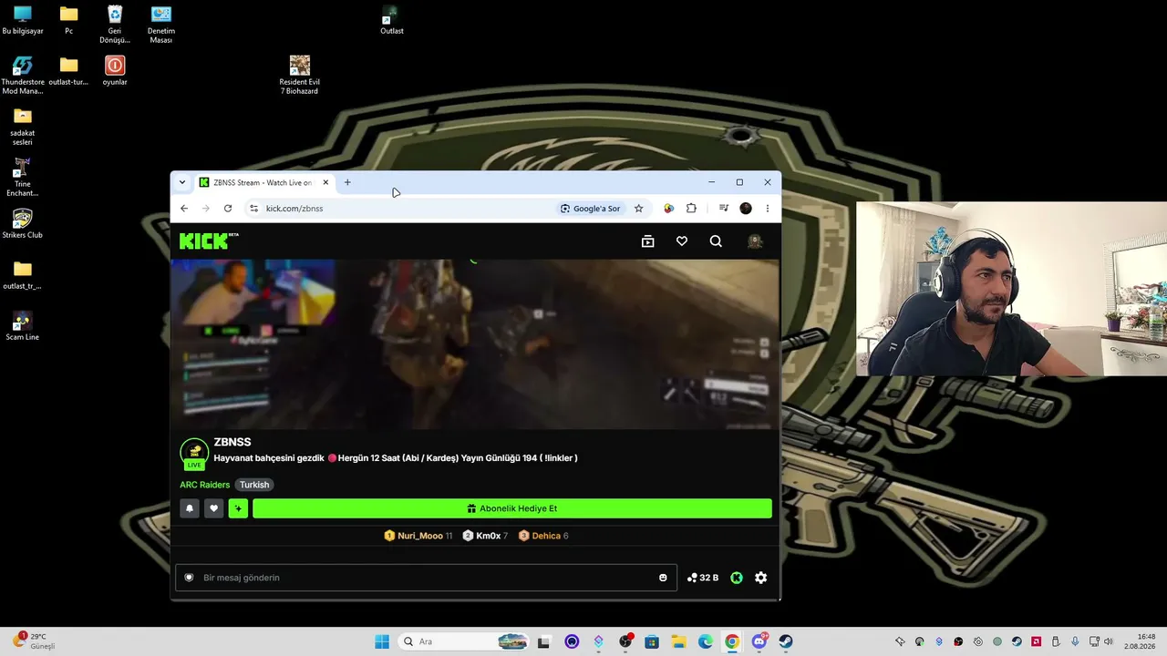
Task: Open chat settings gear
Action: [761, 578]
